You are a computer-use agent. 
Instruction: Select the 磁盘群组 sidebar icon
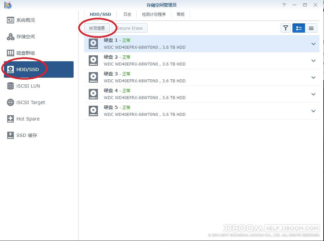(11, 53)
